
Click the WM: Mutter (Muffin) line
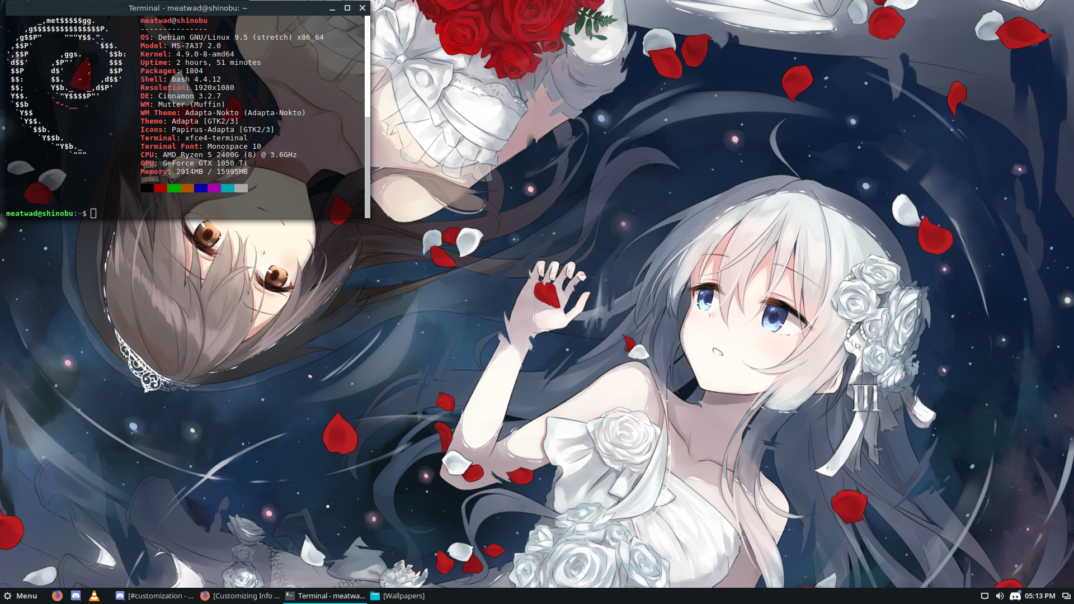point(183,105)
